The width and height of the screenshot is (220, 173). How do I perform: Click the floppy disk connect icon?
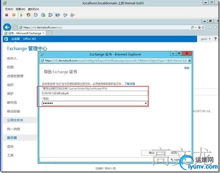pos(58,15)
